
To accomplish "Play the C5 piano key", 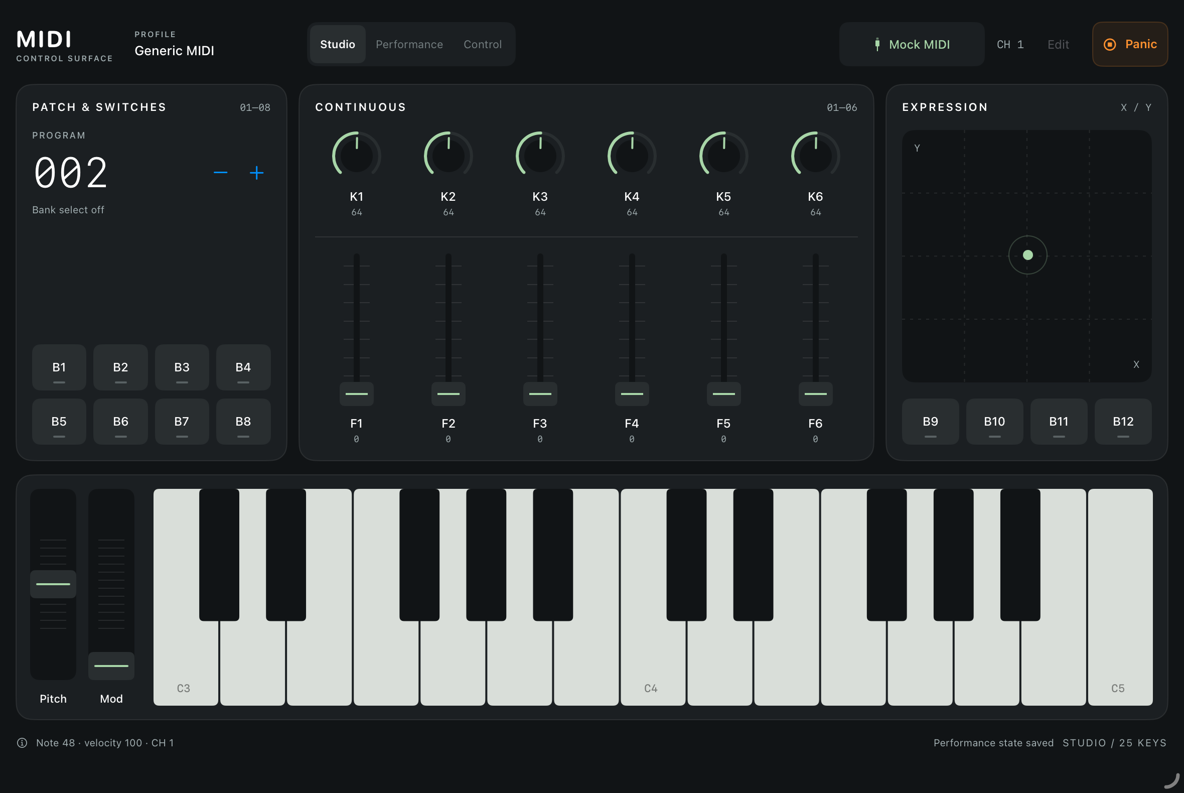I will point(1120,597).
